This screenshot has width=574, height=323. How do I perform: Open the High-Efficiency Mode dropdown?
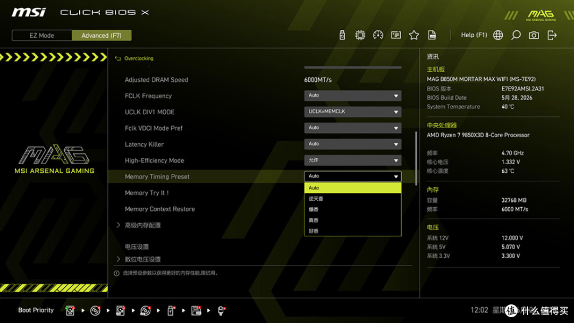(x=352, y=160)
